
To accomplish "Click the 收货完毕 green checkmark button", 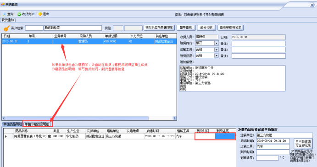I will [26, 14].
